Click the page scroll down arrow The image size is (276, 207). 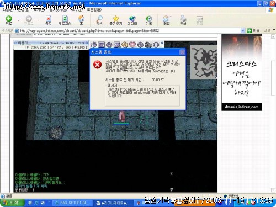tap(273, 190)
